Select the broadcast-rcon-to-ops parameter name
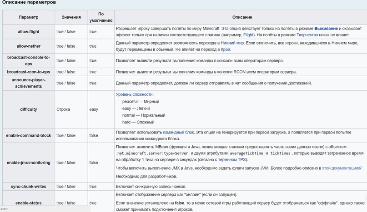This screenshot has height=212, width=367. pyautogui.click(x=29, y=72)
